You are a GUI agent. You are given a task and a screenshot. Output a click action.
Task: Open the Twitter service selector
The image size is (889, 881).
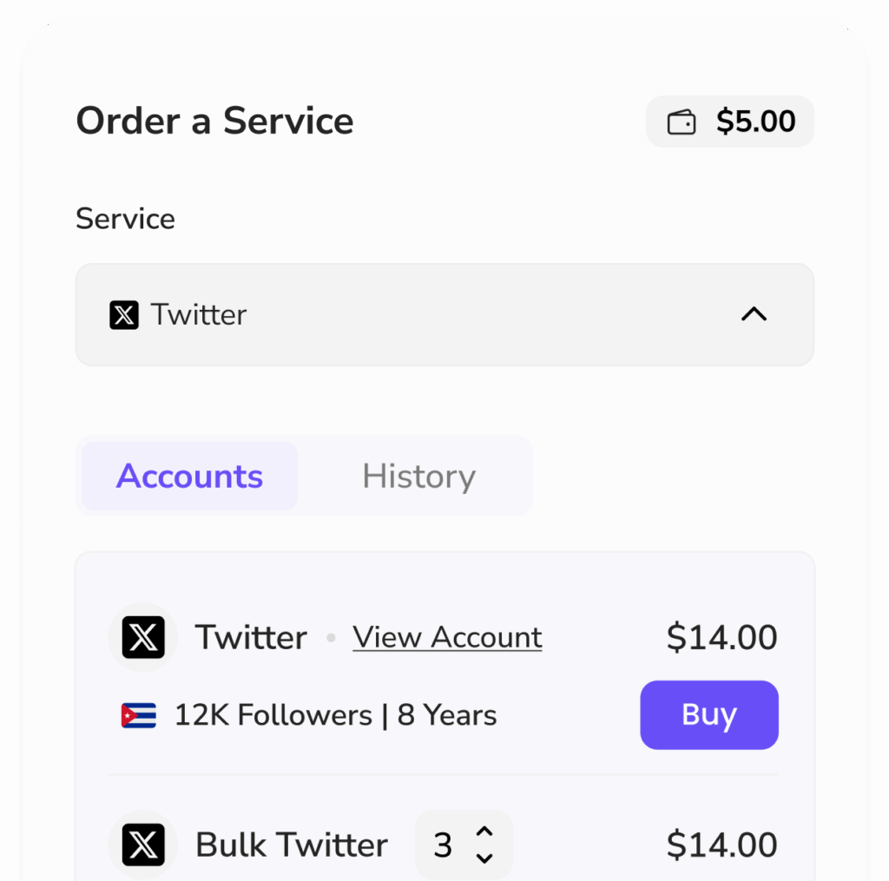click(x=444, y=314)
